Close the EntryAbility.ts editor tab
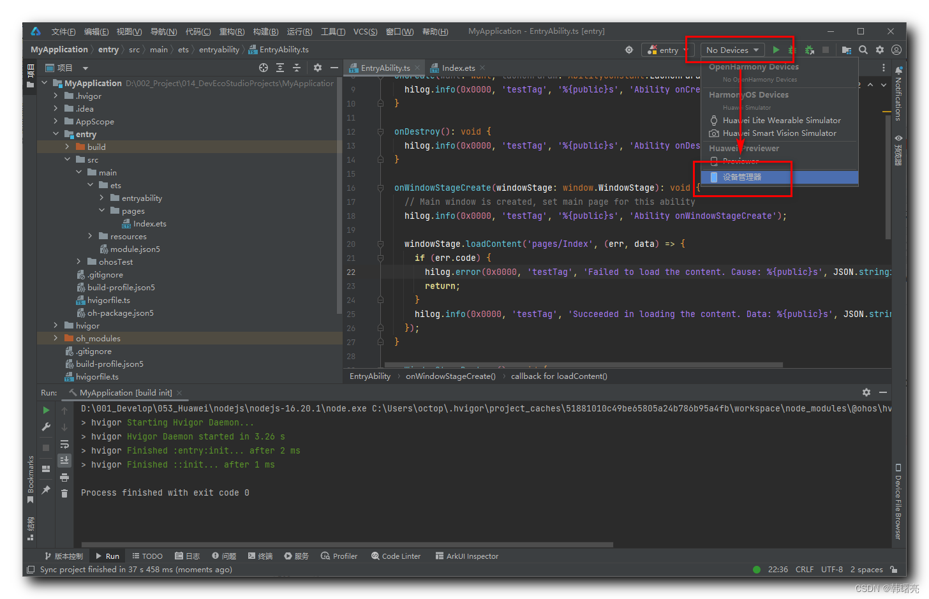Screen dimensions: 929x599 (417, 68)
